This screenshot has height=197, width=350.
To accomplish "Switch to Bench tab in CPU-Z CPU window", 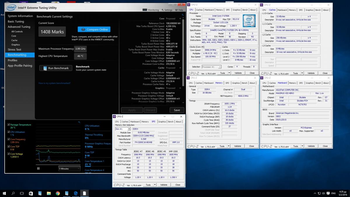I will 245,10.
